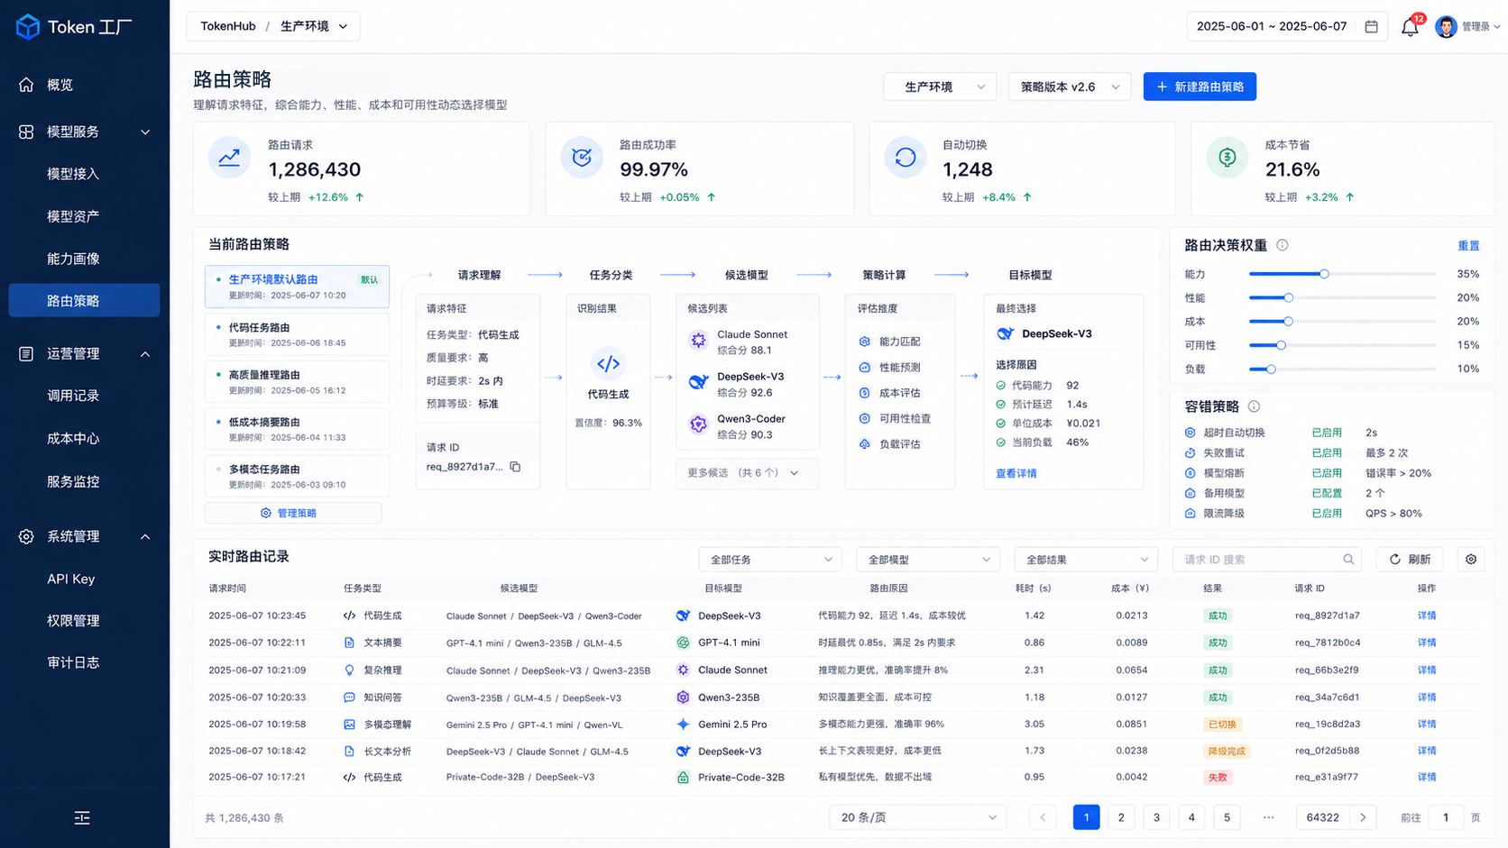Image resolution: width=1508 pixels, height=848 pixels.
Task: Adjust the 可用性 weight slider
Action: [x=1281, y=345]
